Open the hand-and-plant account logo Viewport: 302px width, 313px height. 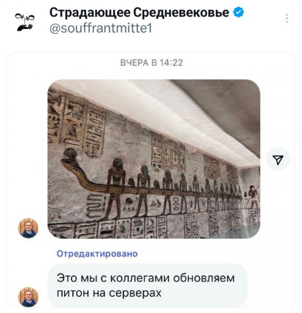(x=25, y=22)
